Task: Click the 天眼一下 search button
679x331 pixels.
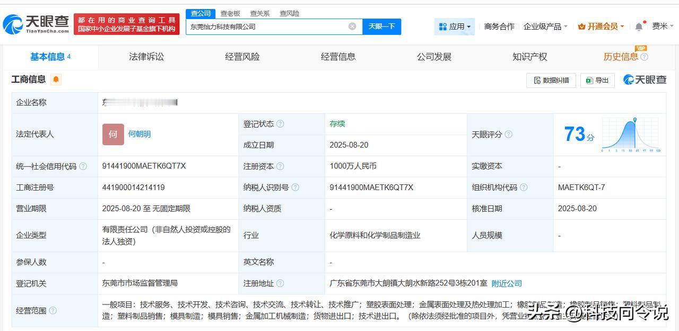Action: 382,26
